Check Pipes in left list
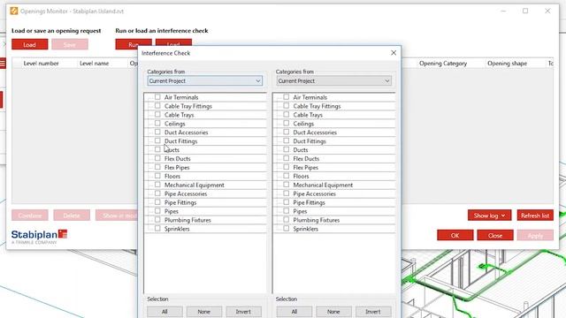The image size is (566, 318). point(157,211)
